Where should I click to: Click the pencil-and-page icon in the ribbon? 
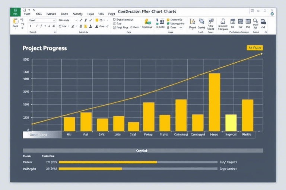[193, 22]
